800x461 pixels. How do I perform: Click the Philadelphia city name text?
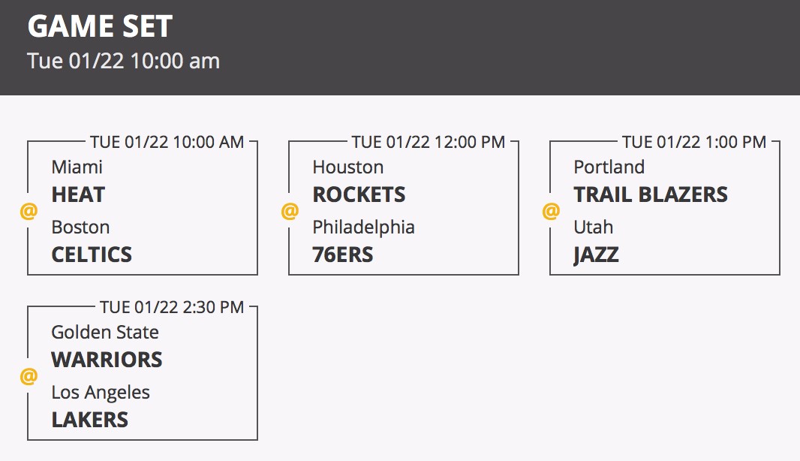(x=364, y=227)
